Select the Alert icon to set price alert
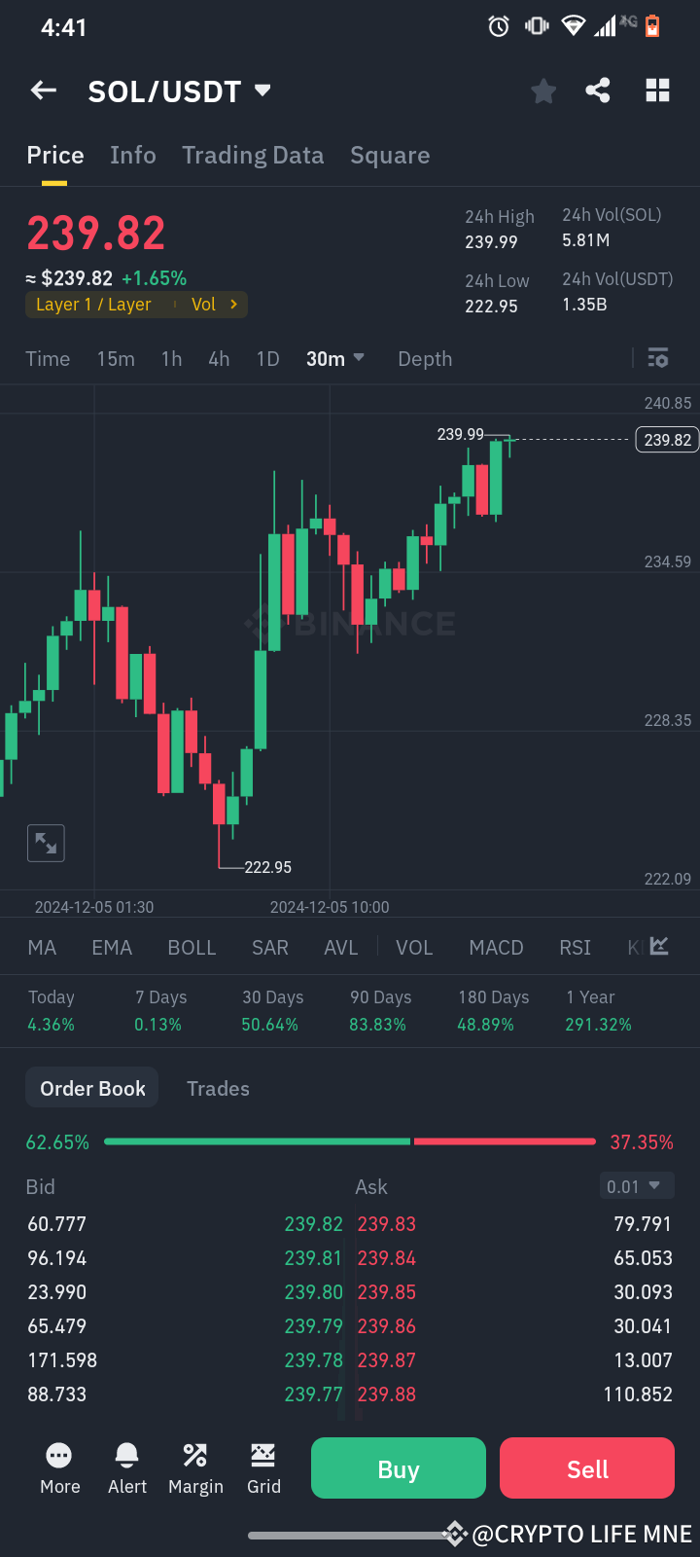Viewport: 700px width, 1557px height. [x=126, y=1466]
